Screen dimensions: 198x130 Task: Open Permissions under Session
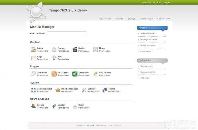click(63, 108)
